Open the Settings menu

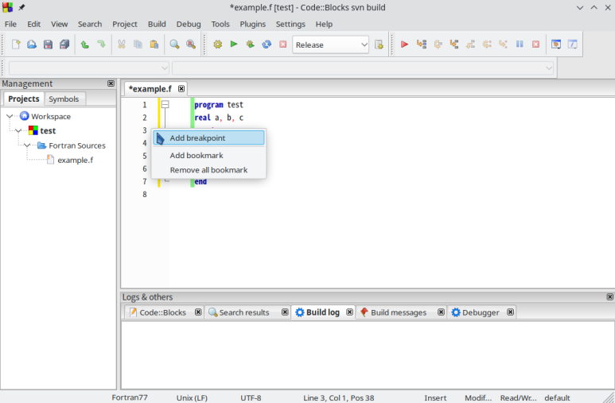coord(290,24)
